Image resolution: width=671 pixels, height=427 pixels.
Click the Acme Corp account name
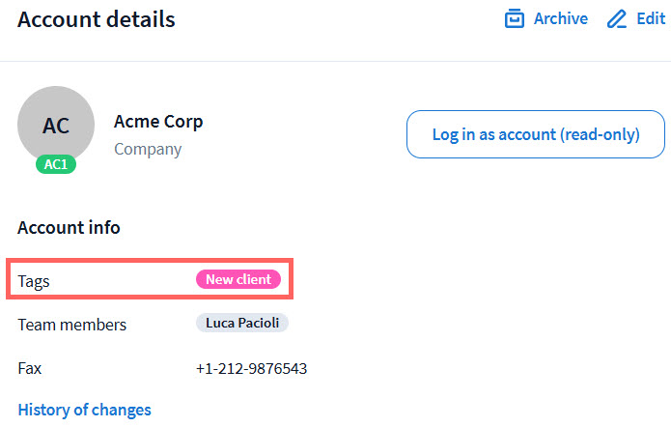tap(158, 122)
